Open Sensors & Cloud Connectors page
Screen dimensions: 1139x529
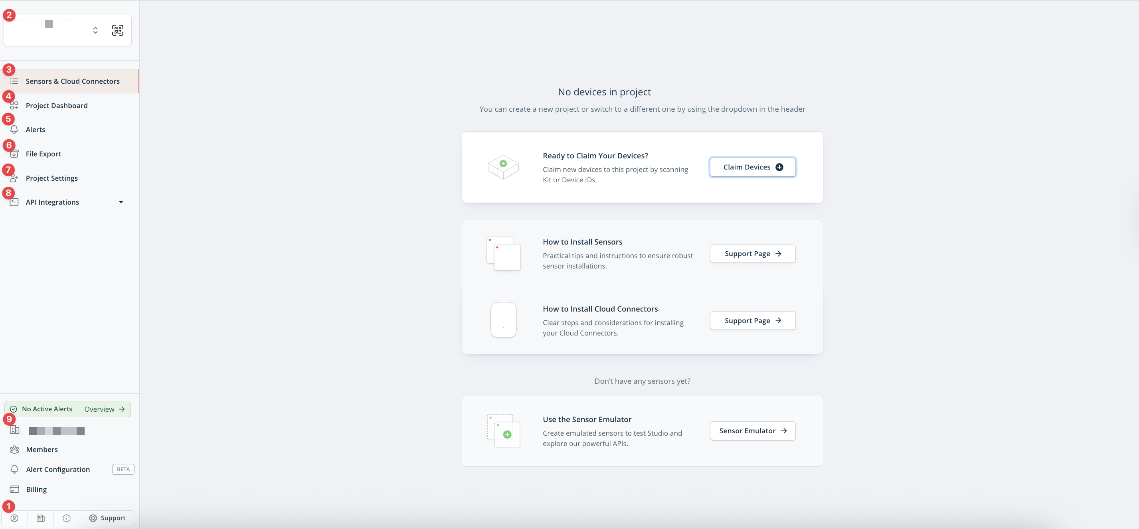click(73, 81)
